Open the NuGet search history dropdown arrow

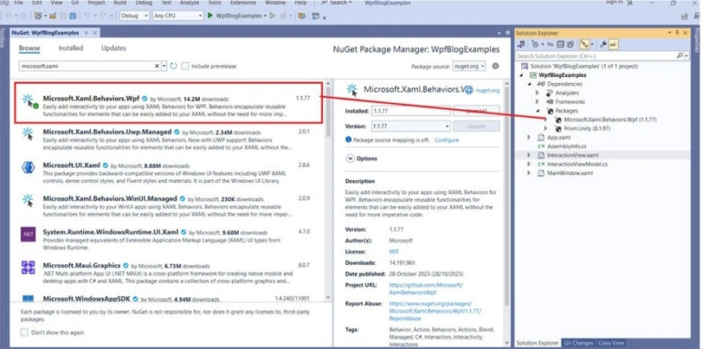pos(164,66)
